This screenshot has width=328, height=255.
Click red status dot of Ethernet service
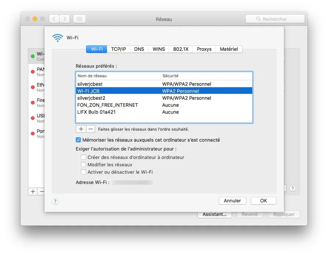[x=33, y=87]
